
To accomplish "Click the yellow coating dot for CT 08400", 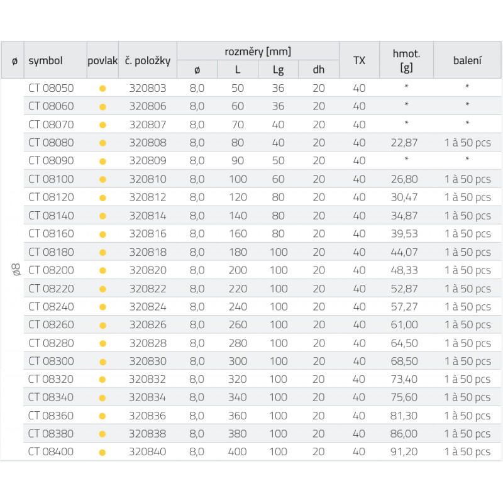I will pos(102,452).
